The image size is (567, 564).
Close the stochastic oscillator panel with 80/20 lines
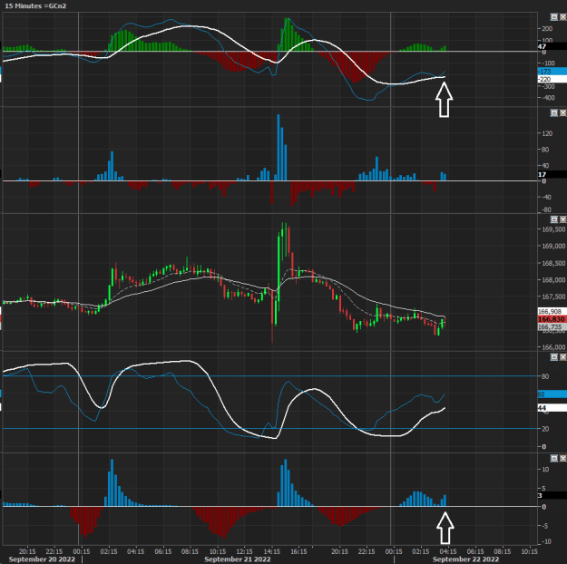563,357
